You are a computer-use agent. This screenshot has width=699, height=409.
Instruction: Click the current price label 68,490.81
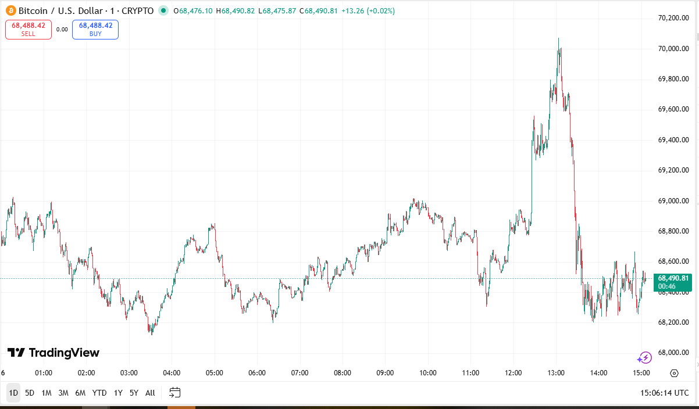pos(673,278)
